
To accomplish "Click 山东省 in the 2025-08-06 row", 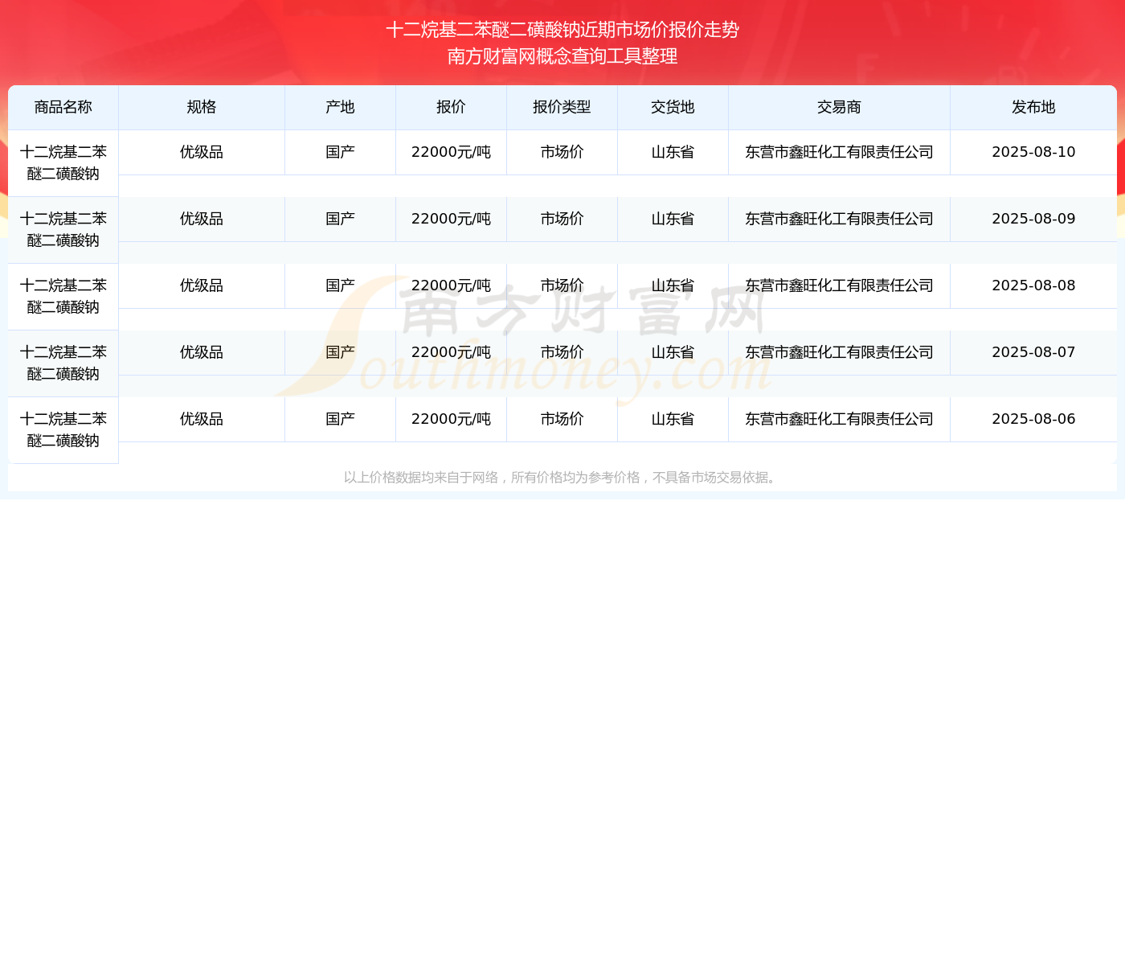I will (673, 419).
